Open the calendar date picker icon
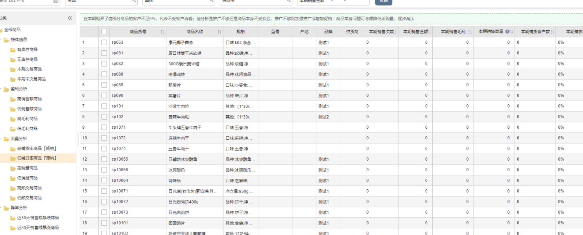The image size is (583, 235). 55,2
